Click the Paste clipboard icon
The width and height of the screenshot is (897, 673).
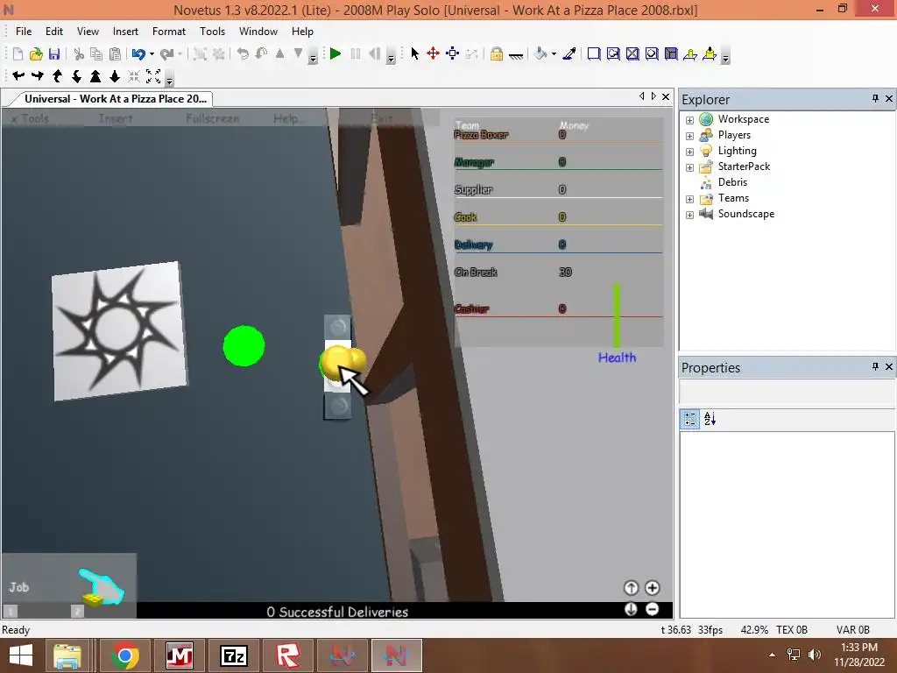(115, 53)
